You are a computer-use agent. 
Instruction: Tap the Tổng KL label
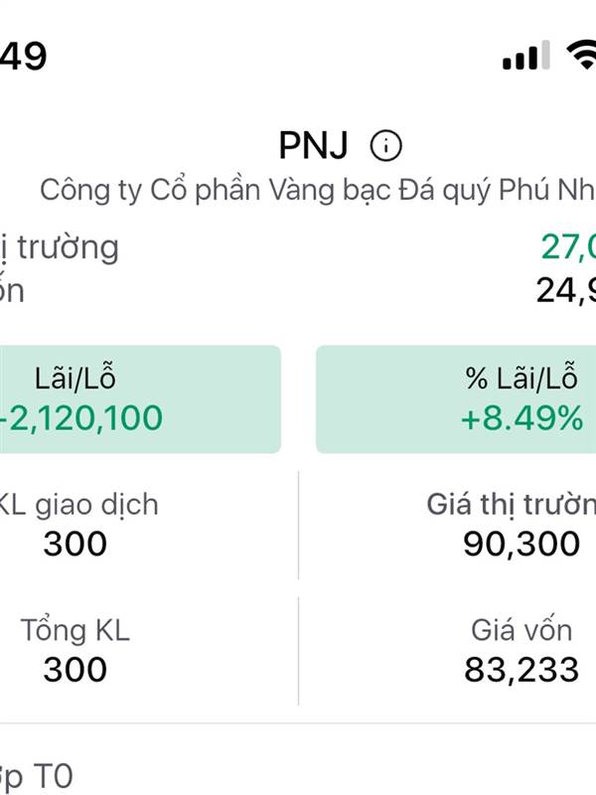click(75, 630)
